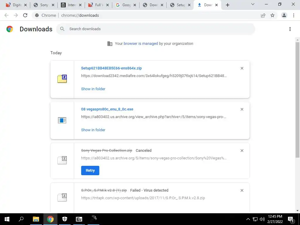Open the volume control in the tray
The image size is (300, 225).
[x=262, y=219]
